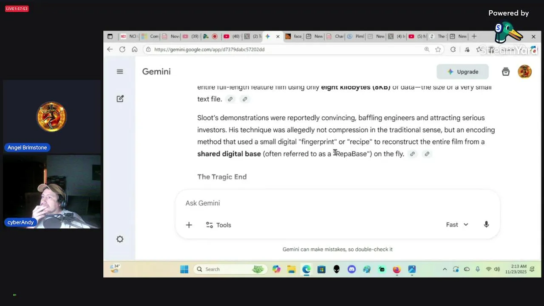Switch to the (39) YouTube tab
544x306 pixels.
point(191,36)
